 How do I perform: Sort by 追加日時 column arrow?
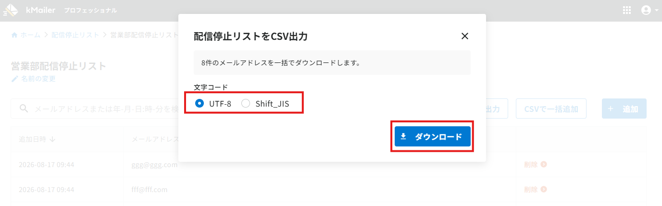(x=52, y=139)
